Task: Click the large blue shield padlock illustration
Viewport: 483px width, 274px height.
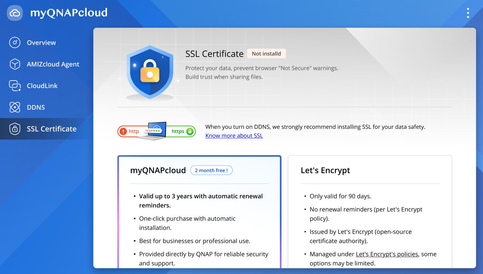Action: [x=150, y=73]
